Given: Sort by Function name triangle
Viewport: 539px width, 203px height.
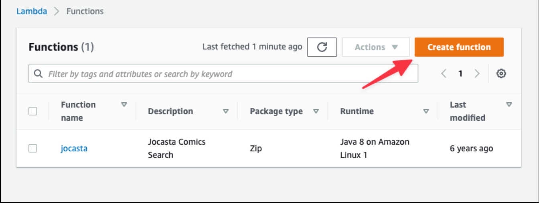Looking at the screenshot, I should 124,105.
